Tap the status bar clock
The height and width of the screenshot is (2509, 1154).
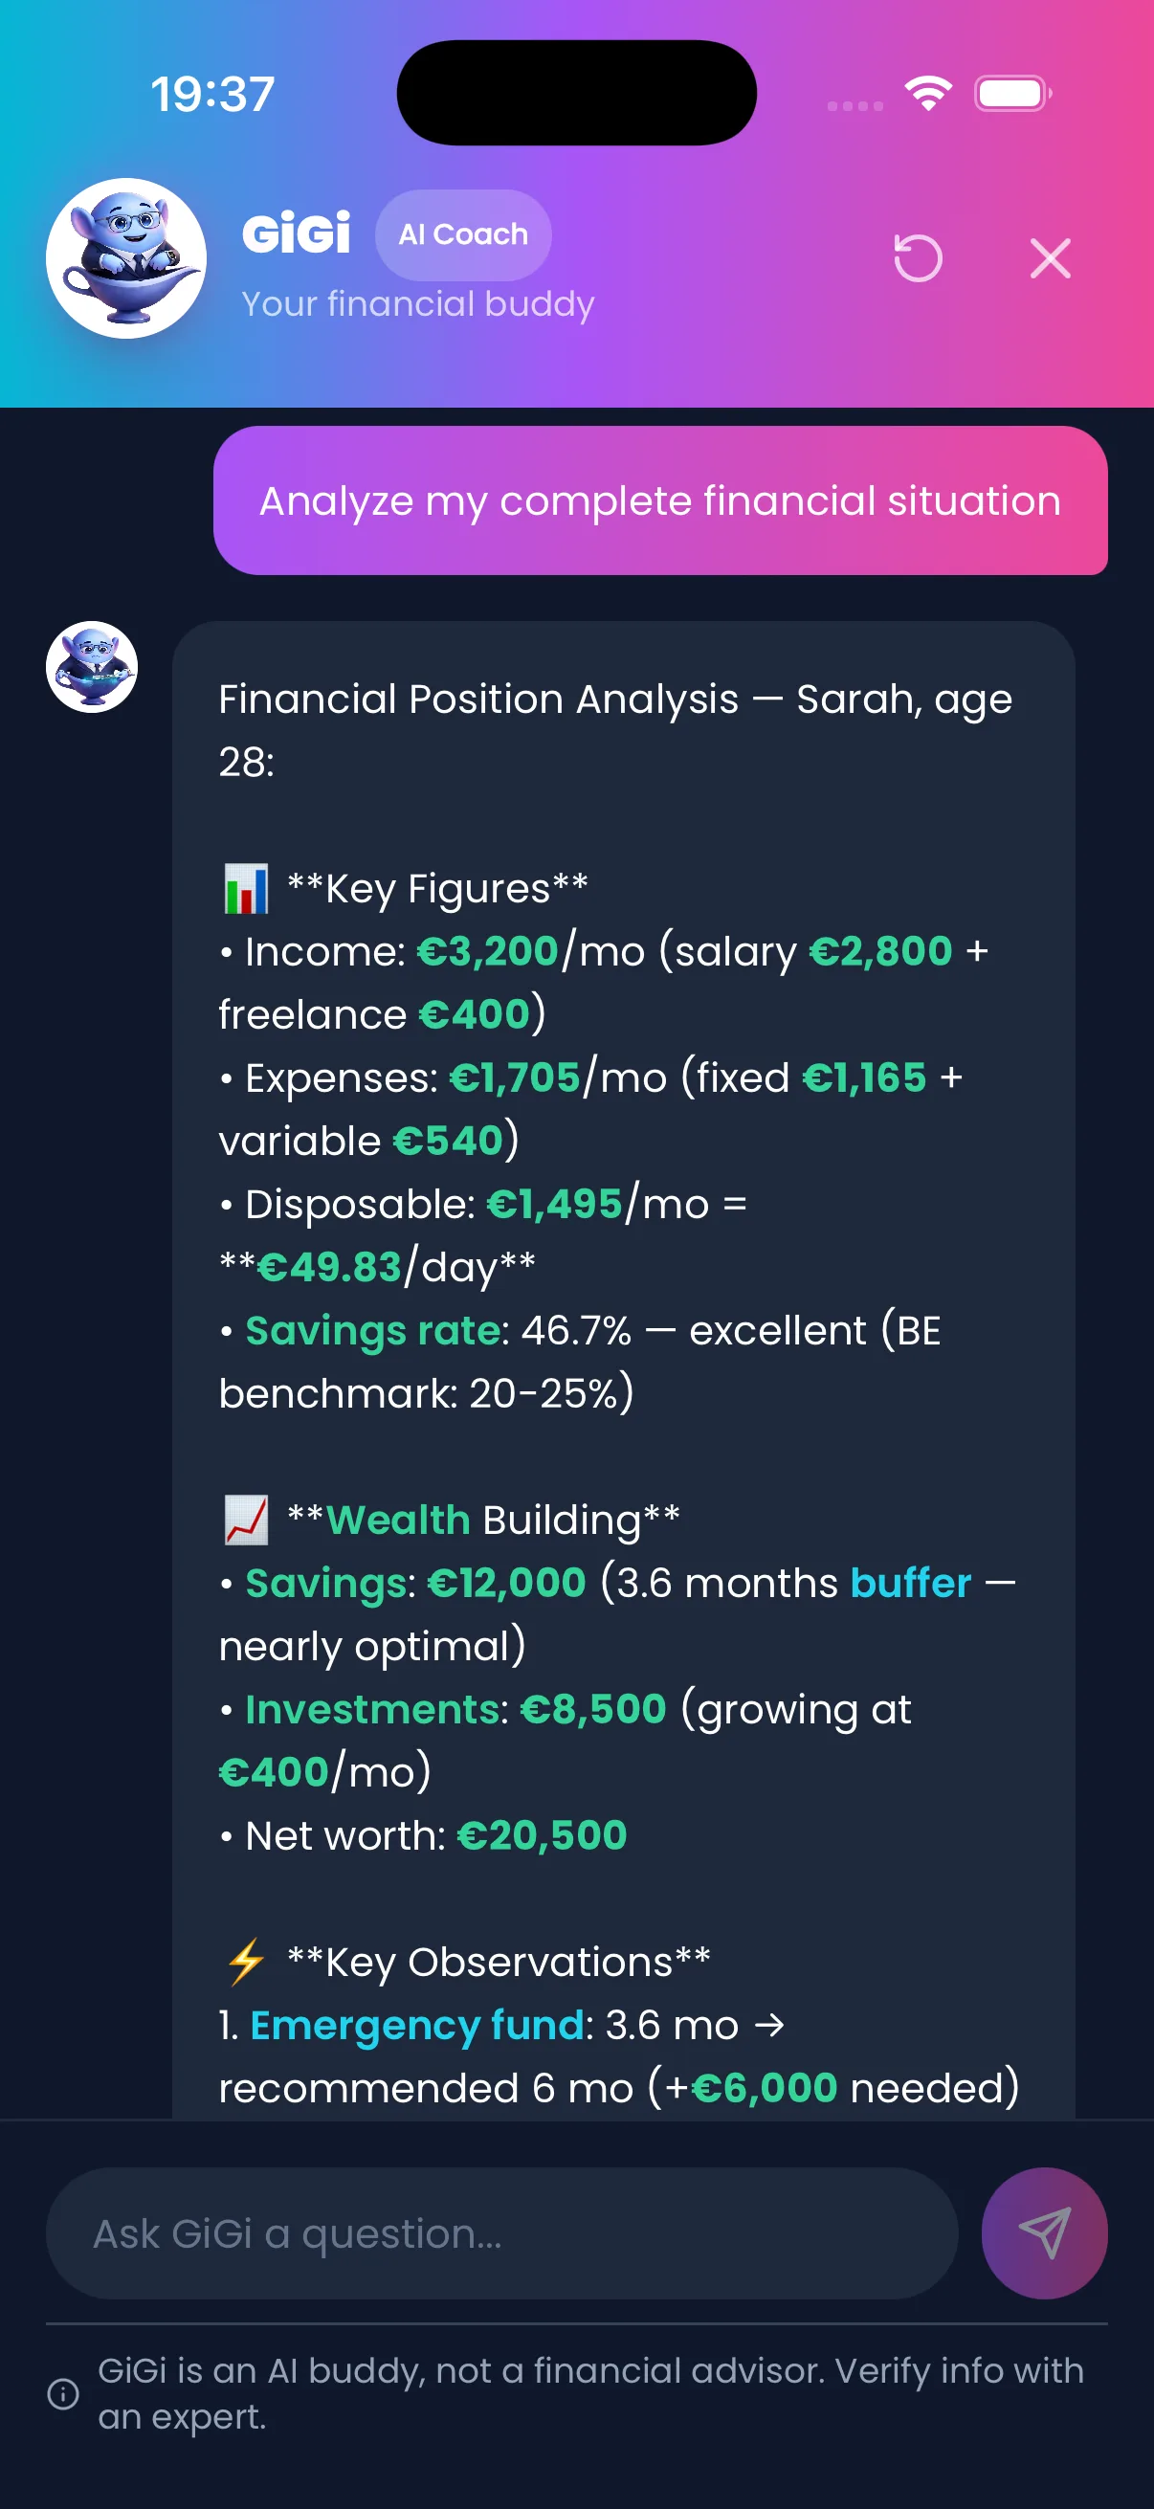pos(212,95)
